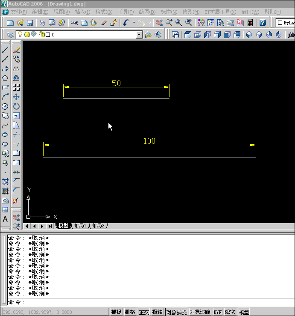Toggle 模型 model space button

244,312
